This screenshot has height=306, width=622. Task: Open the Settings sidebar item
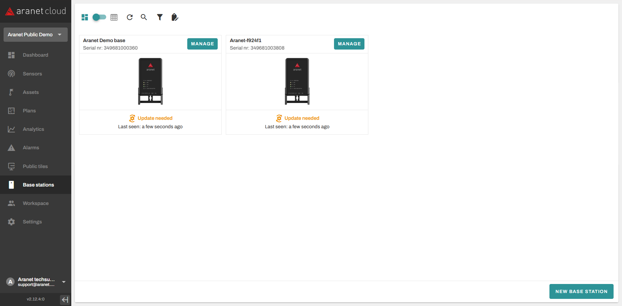click(x=32, y=222)
